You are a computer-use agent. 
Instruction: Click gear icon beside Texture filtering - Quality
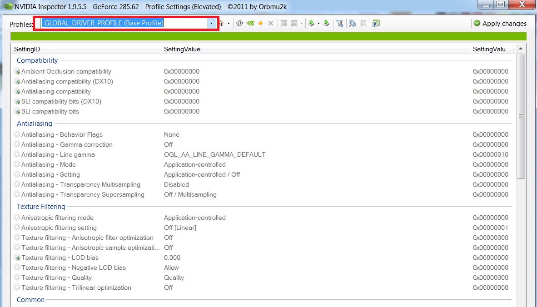click(x=17, y=277)
